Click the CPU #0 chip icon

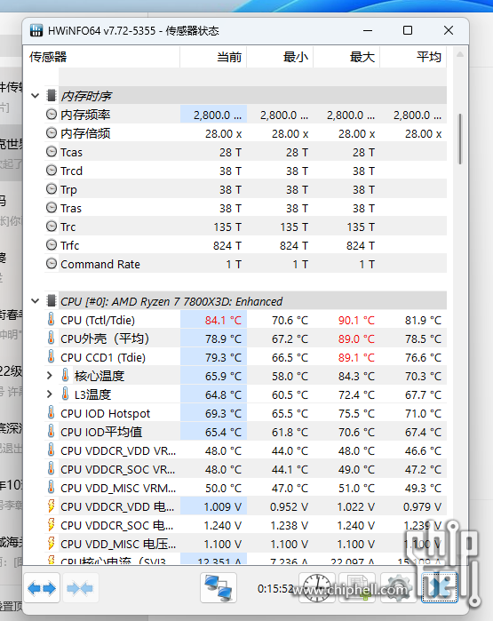click(x=52, y=300)
